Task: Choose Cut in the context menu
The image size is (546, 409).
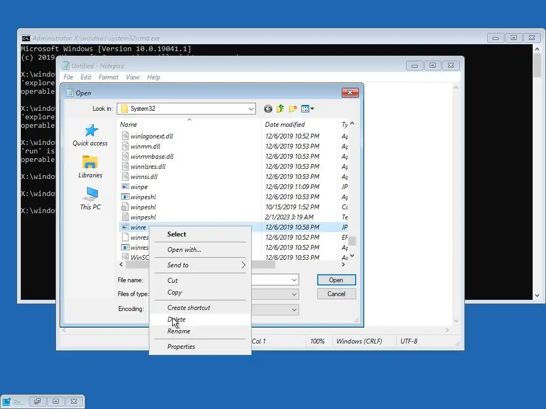Action: [x=200, y=280]
